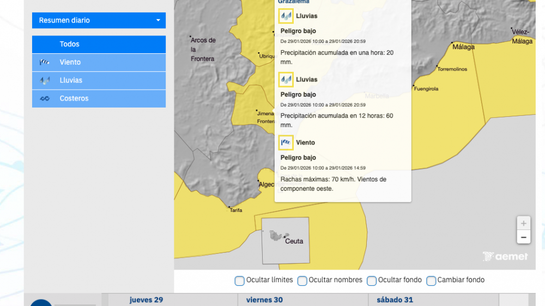Select the viernes 30 day tab
This screenshot has width=545, height=306.
tap(264, 300)
